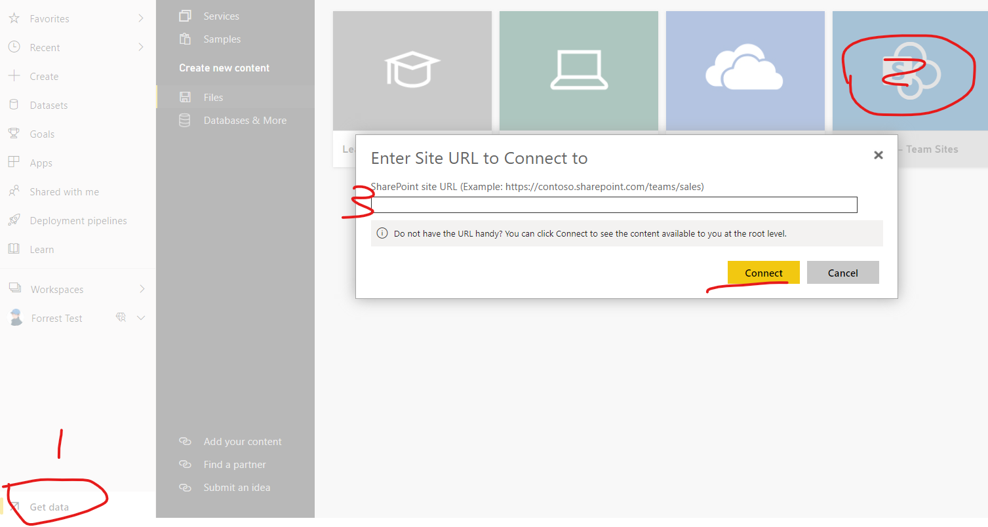This screenshot has width=988, height=527.
Task: Click the Databases & More cylinder icon
Action: click(186, 120)
